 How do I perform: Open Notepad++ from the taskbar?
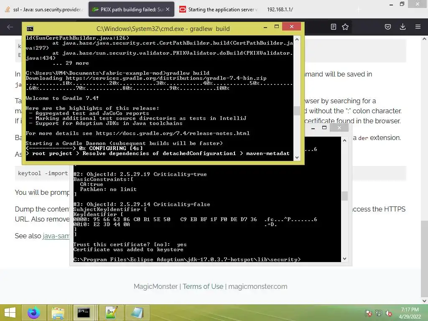pyautogui.click(x=111, y=313)
